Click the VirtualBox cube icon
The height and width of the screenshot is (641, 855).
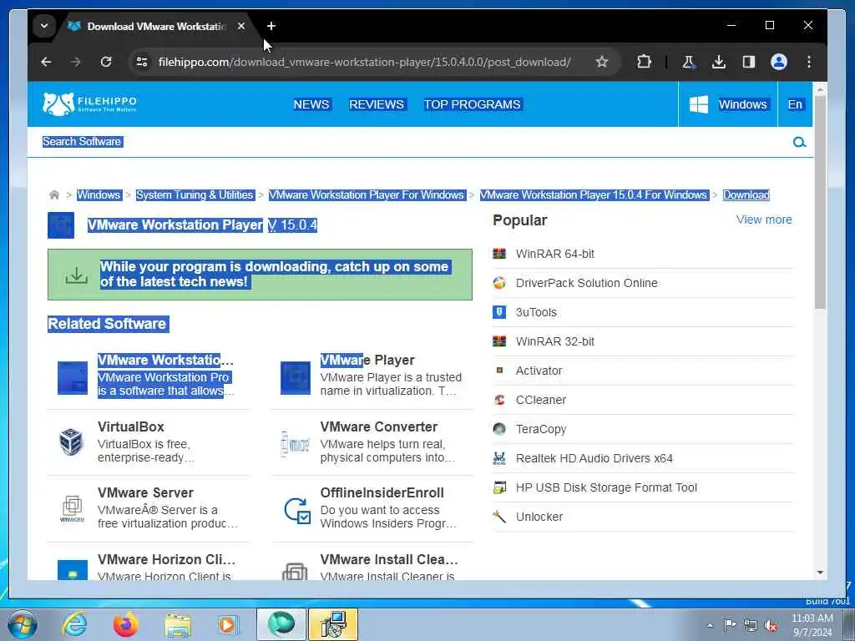pos(72,442)
